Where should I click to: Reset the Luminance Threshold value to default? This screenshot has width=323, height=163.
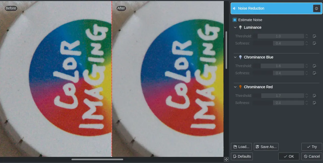tap(314, 36)
